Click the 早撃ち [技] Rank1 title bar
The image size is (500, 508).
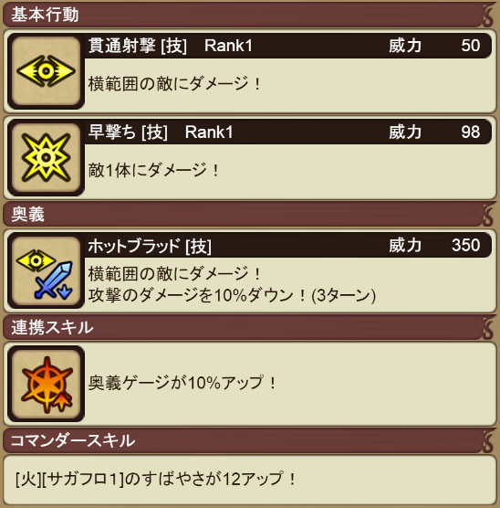(x=288, y=132)
